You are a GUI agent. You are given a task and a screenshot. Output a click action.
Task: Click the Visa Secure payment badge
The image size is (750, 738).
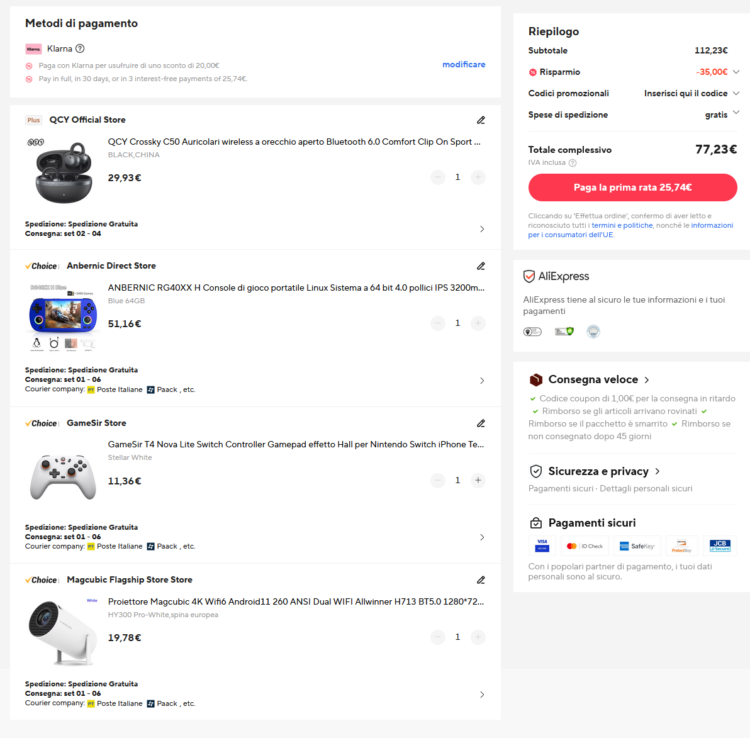tap(542, 545)
